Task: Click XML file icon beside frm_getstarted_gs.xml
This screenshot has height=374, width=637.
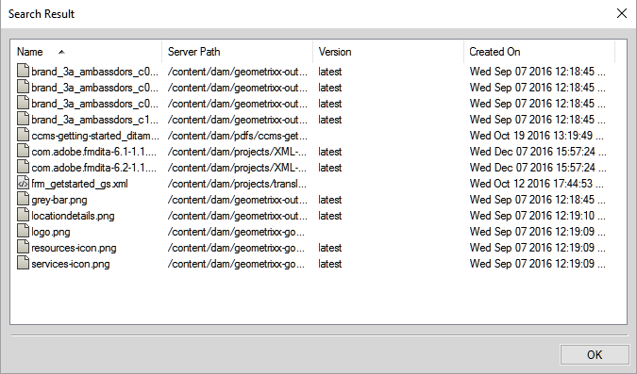Action: pyautogui.click(x=24, y=184)
